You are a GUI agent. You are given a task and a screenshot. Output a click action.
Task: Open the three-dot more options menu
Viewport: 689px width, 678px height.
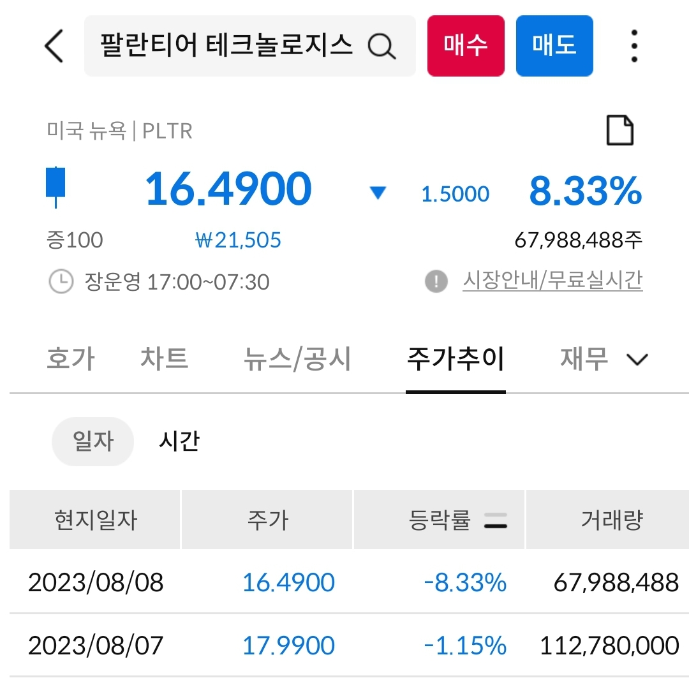(x=634, y=46)
